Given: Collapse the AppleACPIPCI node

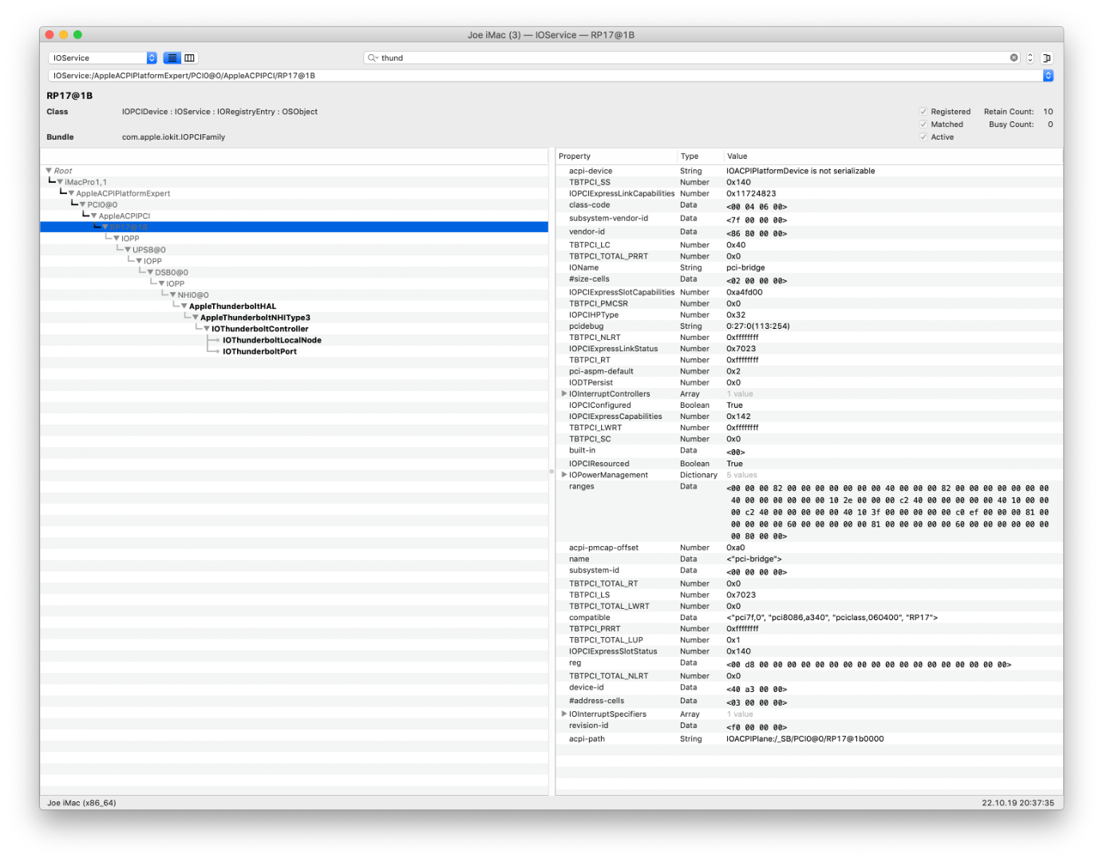Looking at the screenshot, I should pos(93,215).
